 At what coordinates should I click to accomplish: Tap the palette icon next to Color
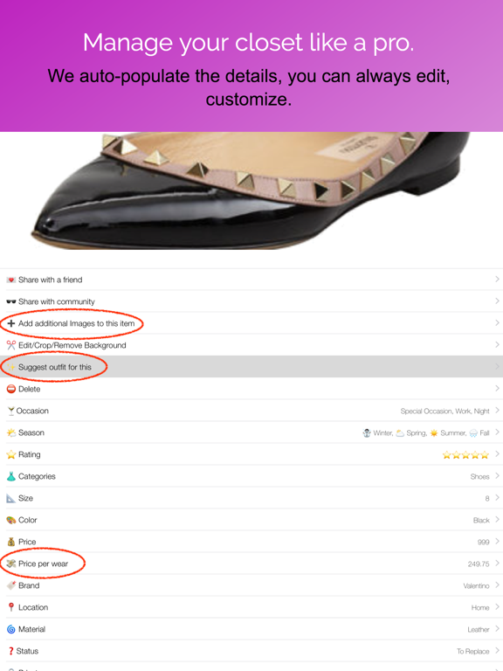click(11, 520)
